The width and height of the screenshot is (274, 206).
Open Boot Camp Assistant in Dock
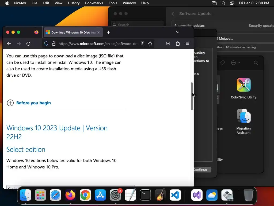(x=227, y=195)
